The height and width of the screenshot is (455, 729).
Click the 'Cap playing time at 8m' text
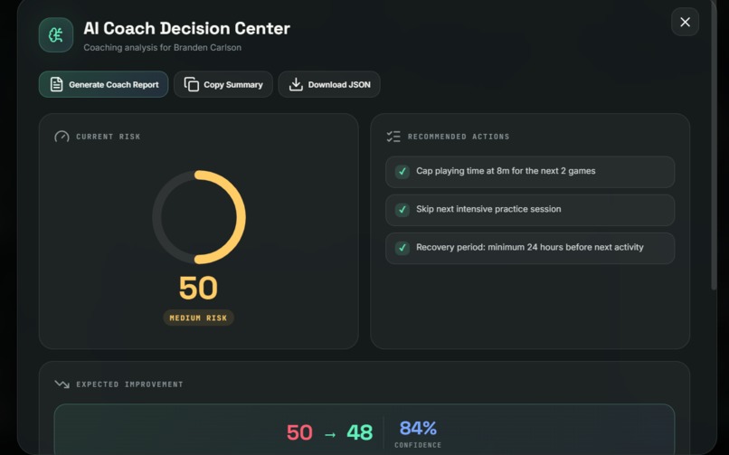coord(506,171)
